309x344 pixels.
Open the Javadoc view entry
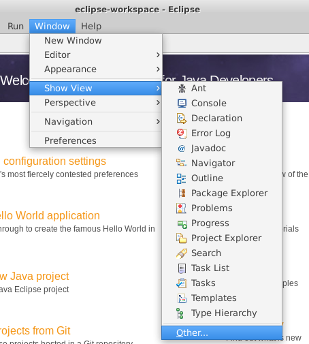[x=222, y=148]
